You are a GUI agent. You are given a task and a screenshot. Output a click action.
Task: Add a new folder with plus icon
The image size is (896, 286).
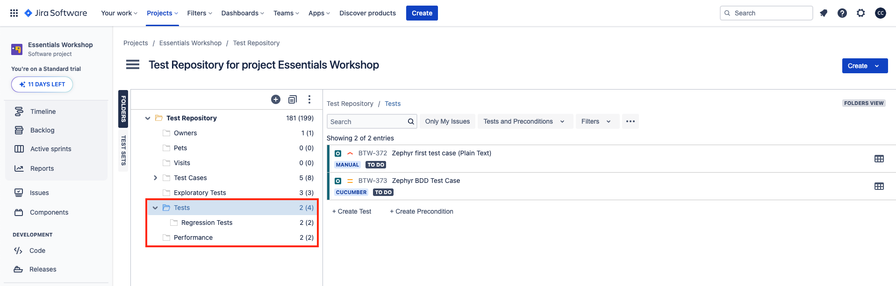tap(276, 99)
